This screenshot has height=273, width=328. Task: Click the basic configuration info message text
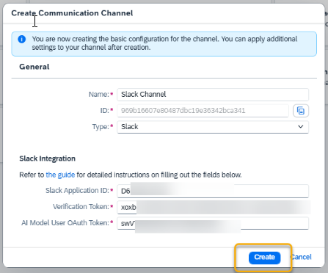point(164,43)
